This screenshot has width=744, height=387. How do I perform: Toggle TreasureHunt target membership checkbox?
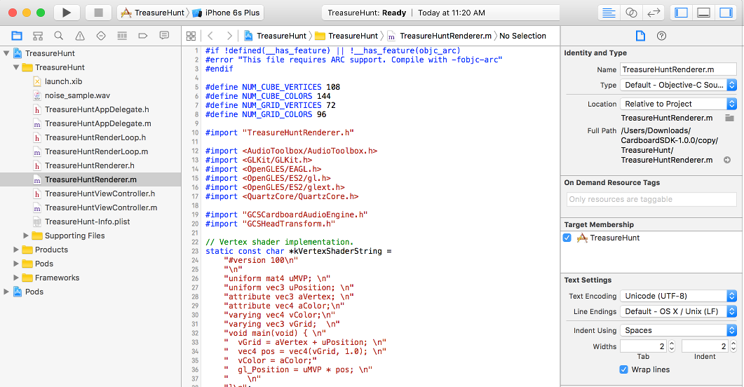567,238
